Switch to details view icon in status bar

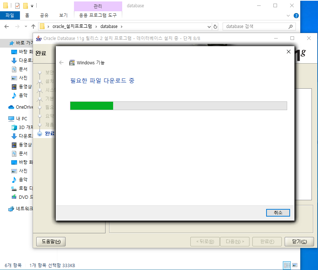click(x=287, y=265)
